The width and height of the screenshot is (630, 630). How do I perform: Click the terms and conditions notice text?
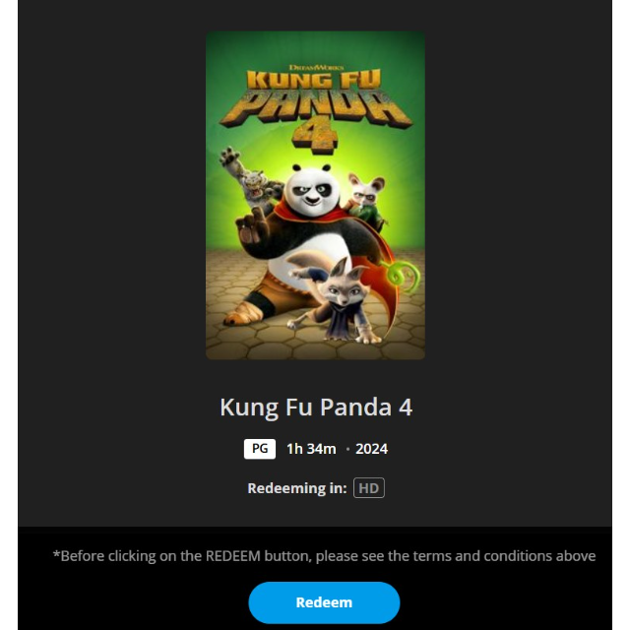pos(324,555)
